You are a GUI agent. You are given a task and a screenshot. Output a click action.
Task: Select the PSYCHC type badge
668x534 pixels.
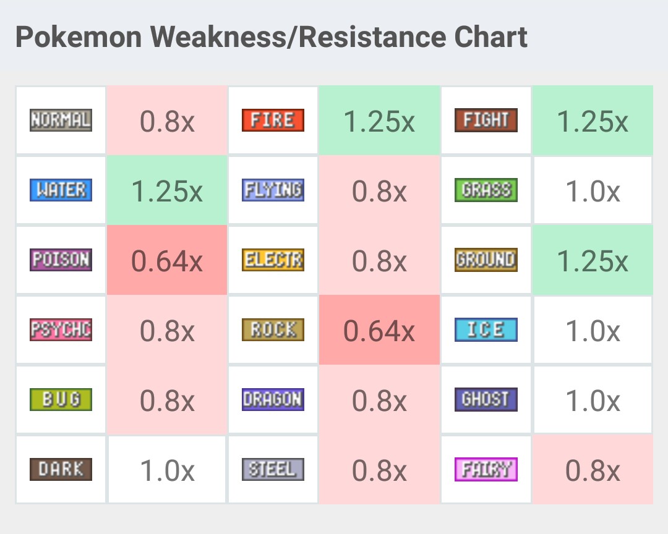click(x=61, y=329)
